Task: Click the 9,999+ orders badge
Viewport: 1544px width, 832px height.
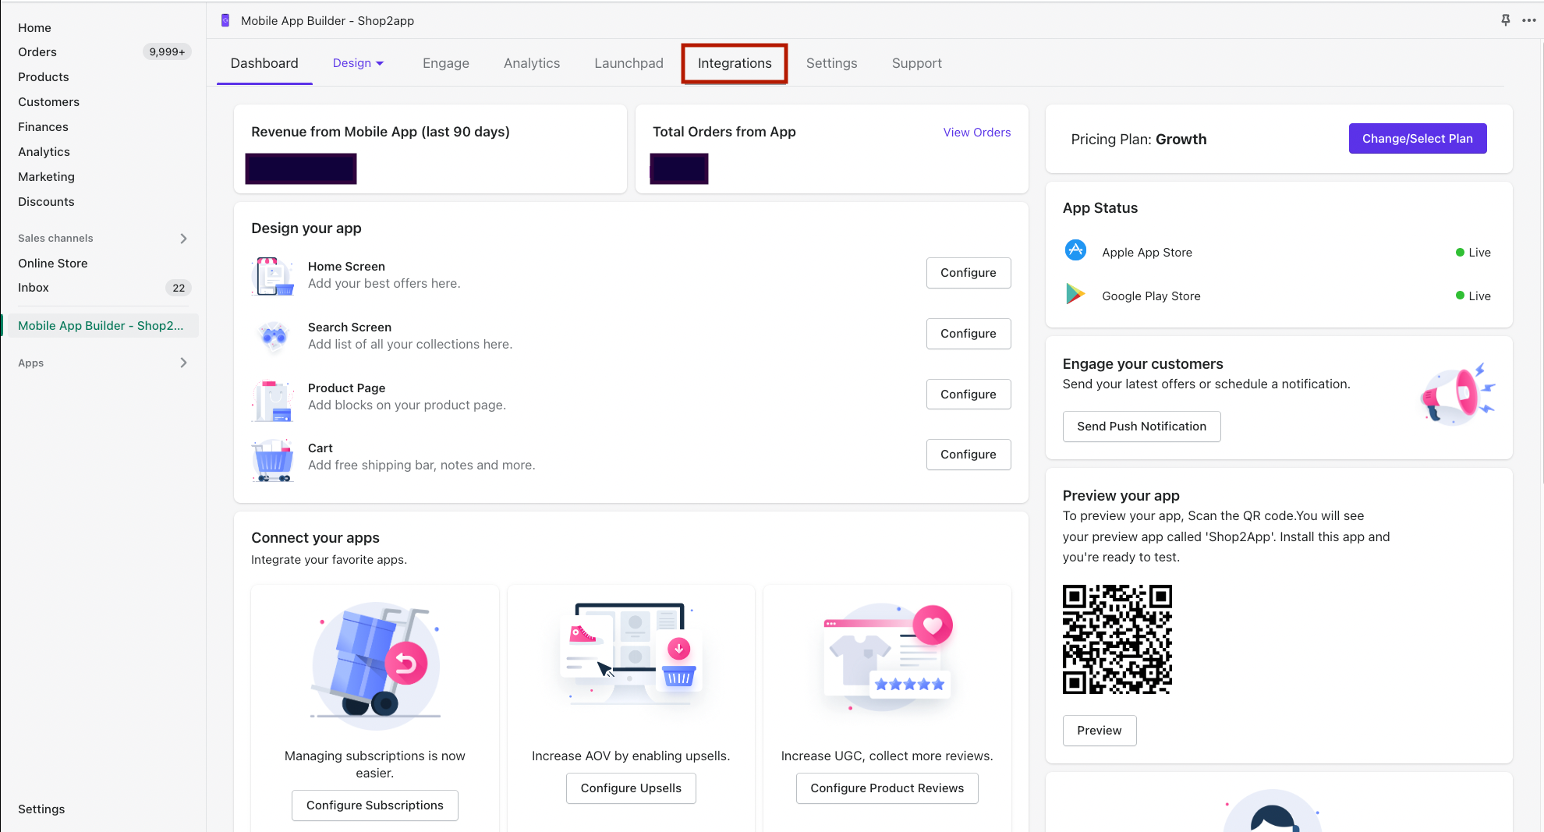Action: coord(167,51)
